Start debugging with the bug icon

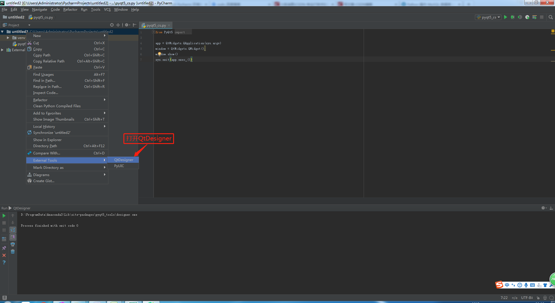pyautogui.click(x=513, y=17)
